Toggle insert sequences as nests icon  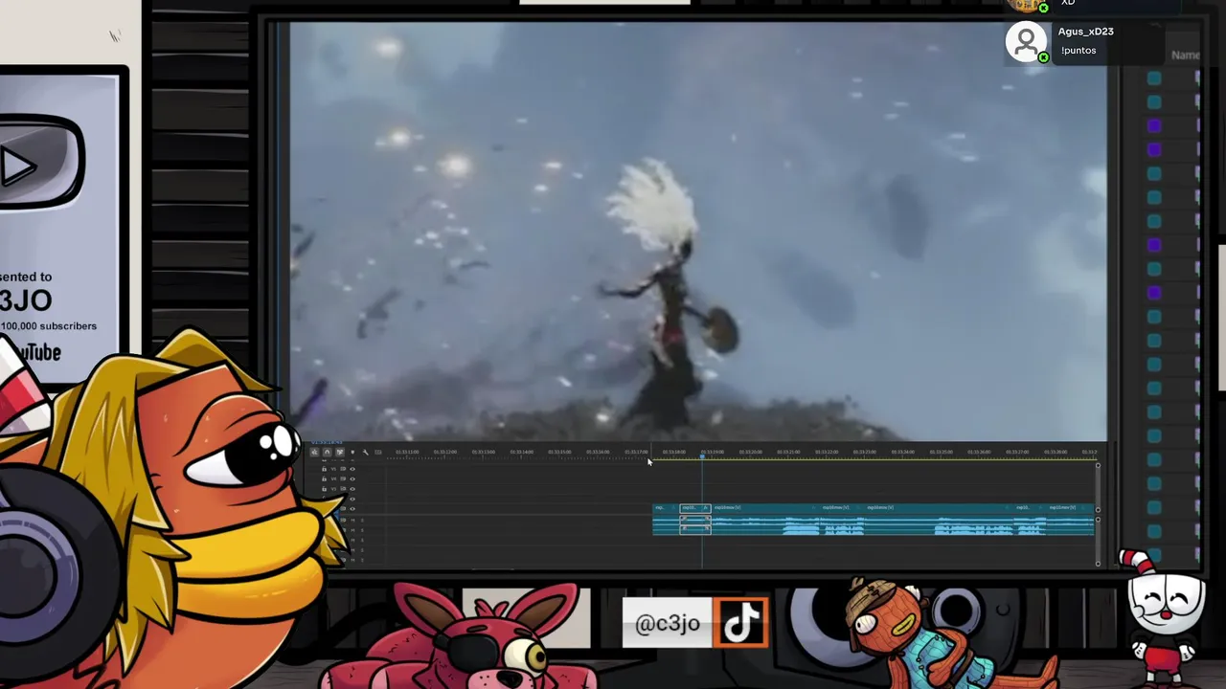click(314, 452)
